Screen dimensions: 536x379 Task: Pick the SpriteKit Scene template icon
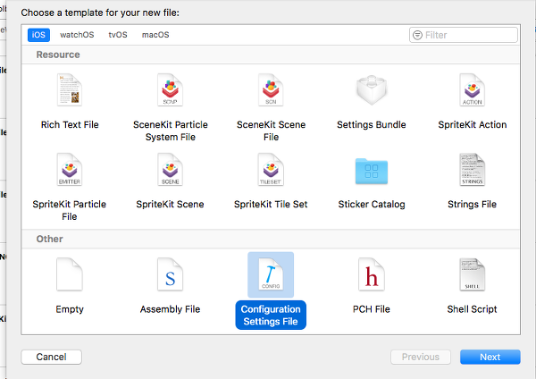(171, 169)
